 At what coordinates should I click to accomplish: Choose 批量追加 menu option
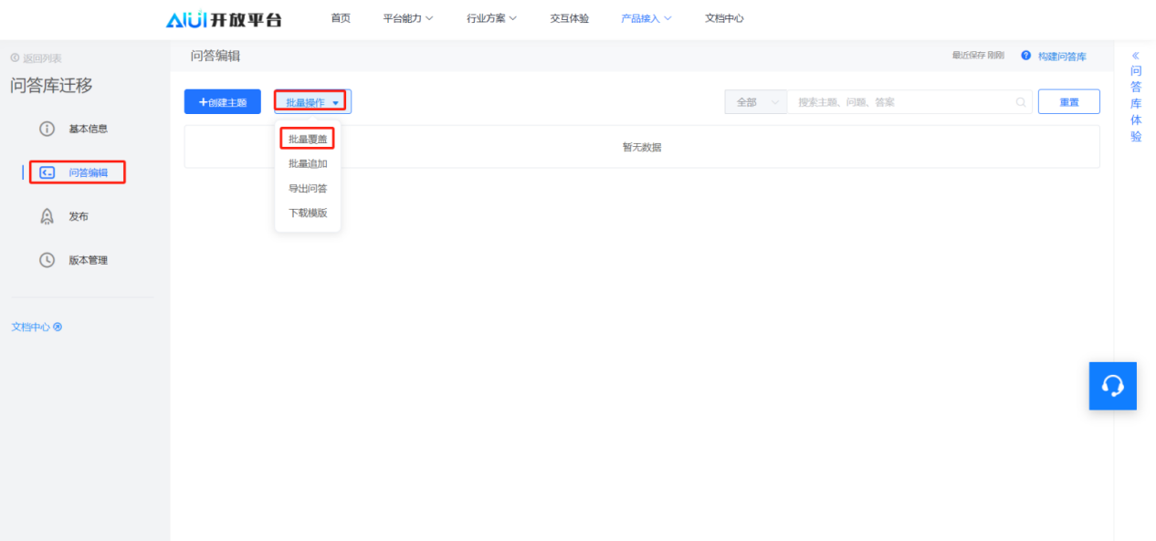coord(308,163)
